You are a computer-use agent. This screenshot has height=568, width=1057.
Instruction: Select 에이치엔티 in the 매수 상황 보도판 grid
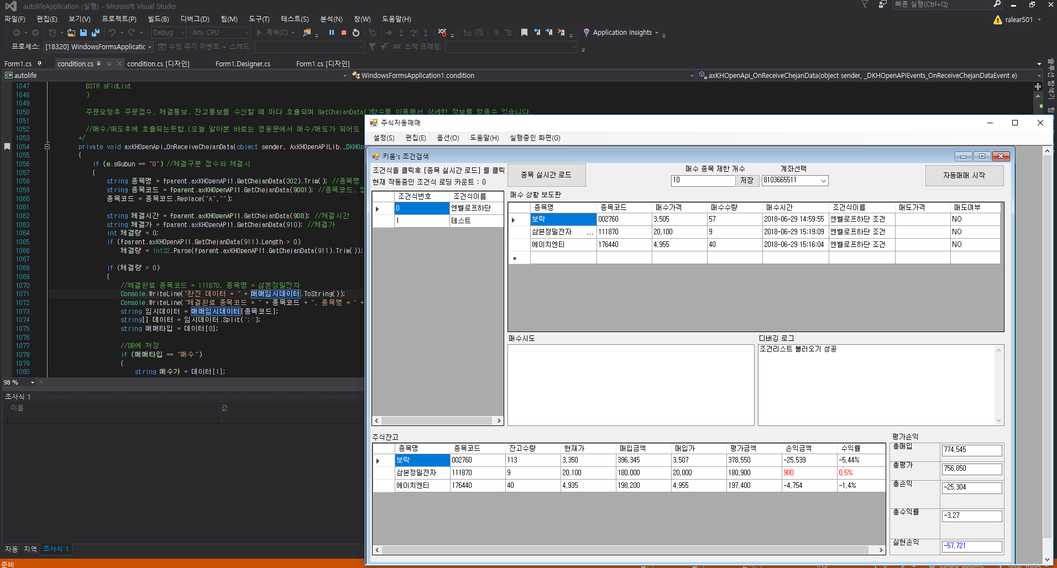tap(563, 245)
